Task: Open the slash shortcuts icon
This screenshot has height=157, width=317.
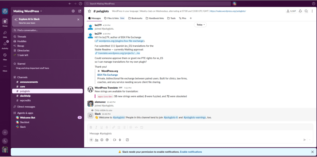Action: click(x=127, y=140)
